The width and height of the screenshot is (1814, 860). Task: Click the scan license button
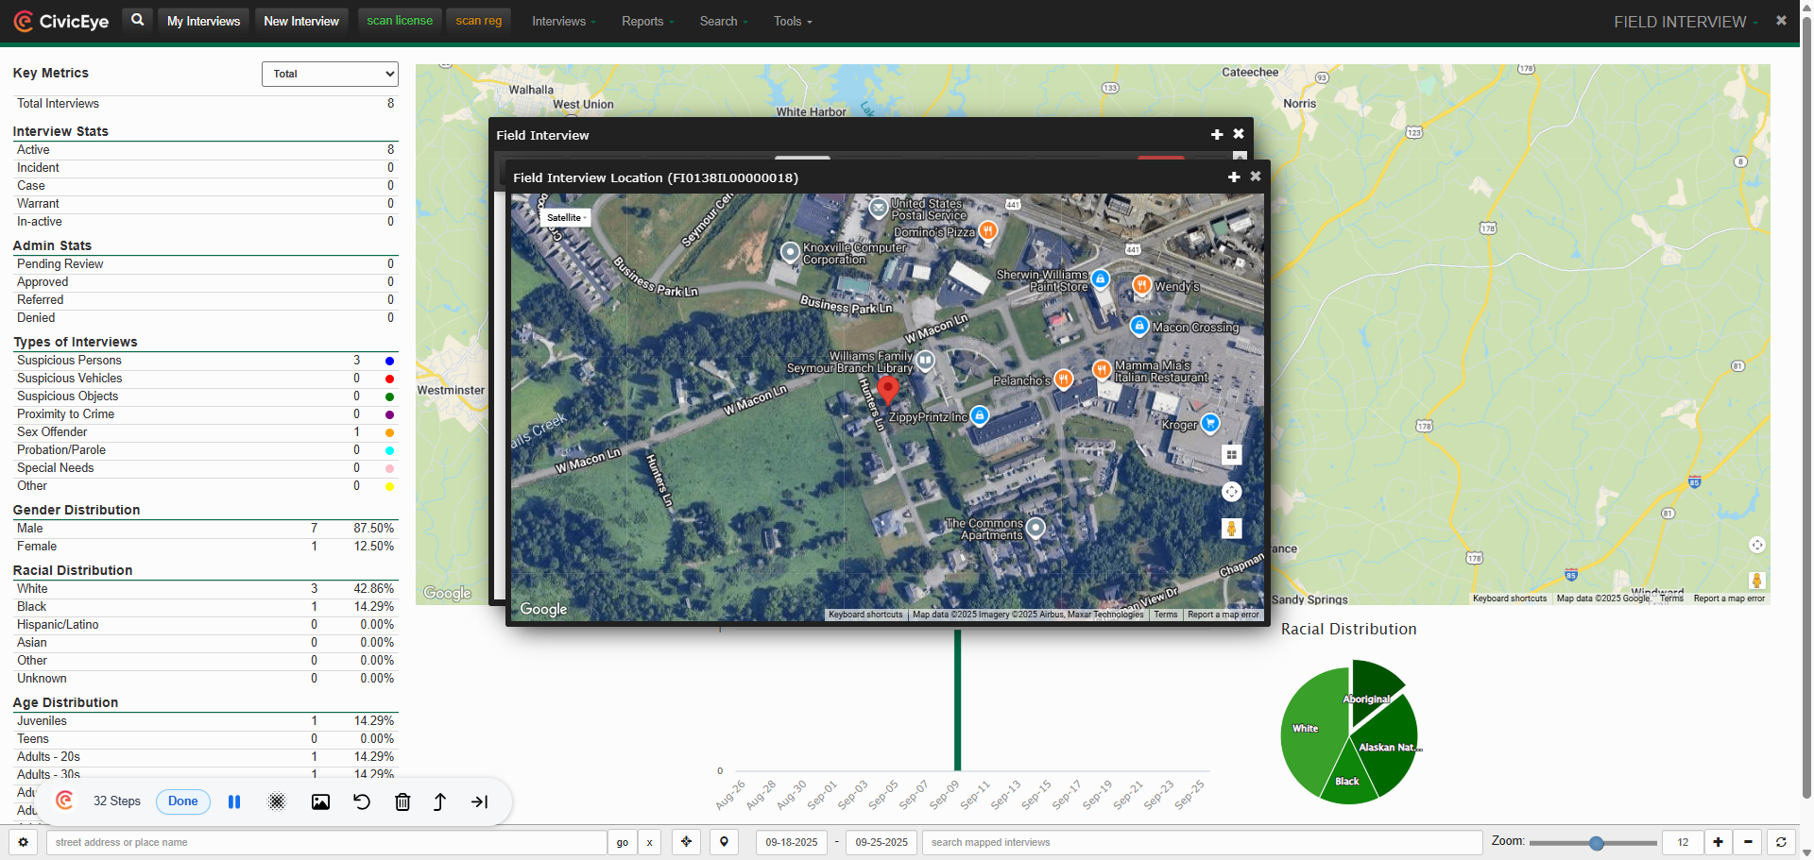coord(400,21)
